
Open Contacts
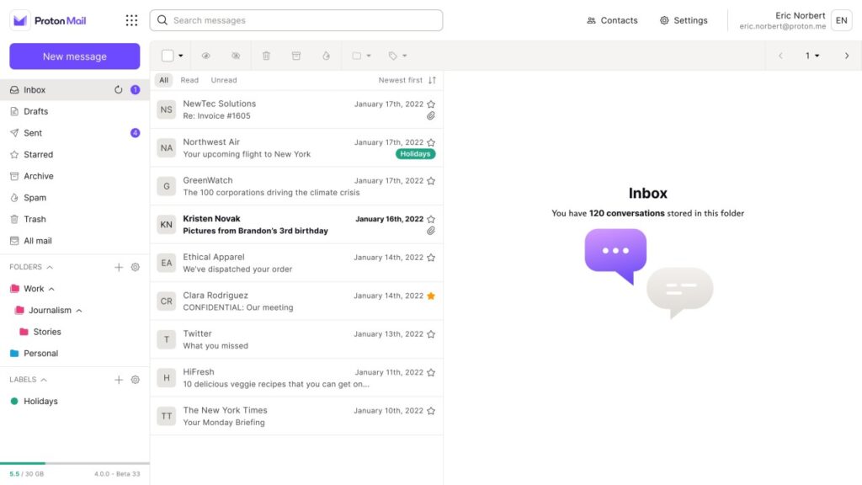(612, 20)
